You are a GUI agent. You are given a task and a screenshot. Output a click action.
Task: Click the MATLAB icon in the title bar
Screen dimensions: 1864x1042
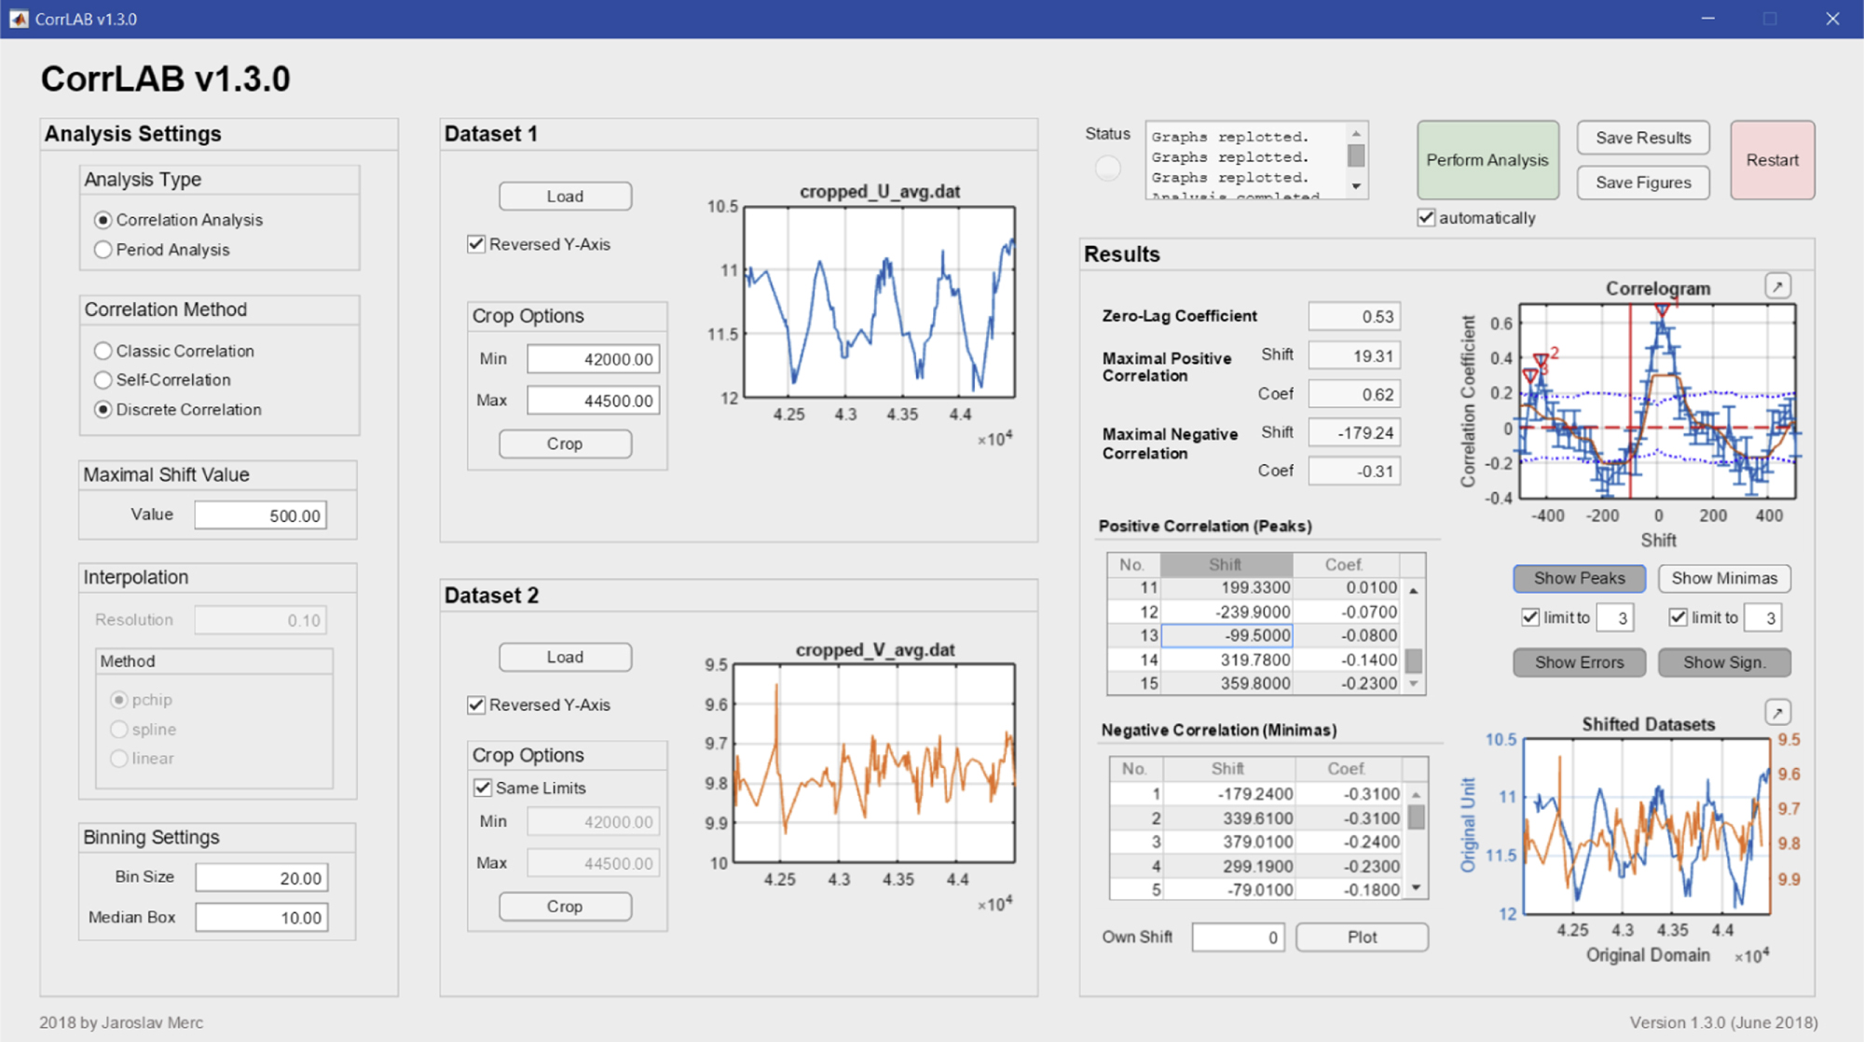(x=18, y=19)
